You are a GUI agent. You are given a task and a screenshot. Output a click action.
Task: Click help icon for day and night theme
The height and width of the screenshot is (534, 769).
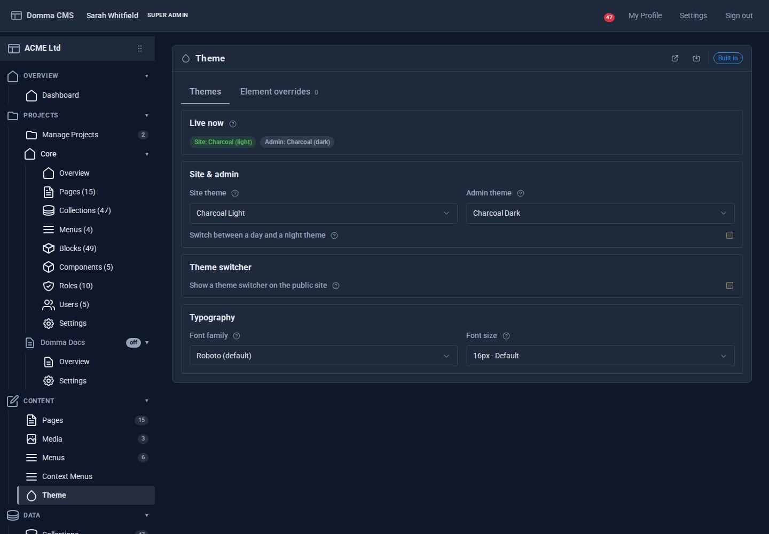(x=334, y=235)
